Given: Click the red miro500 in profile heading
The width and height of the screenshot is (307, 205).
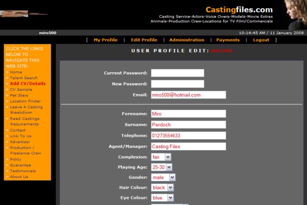Looking at the screenshot, I should (x=221, y=50).
